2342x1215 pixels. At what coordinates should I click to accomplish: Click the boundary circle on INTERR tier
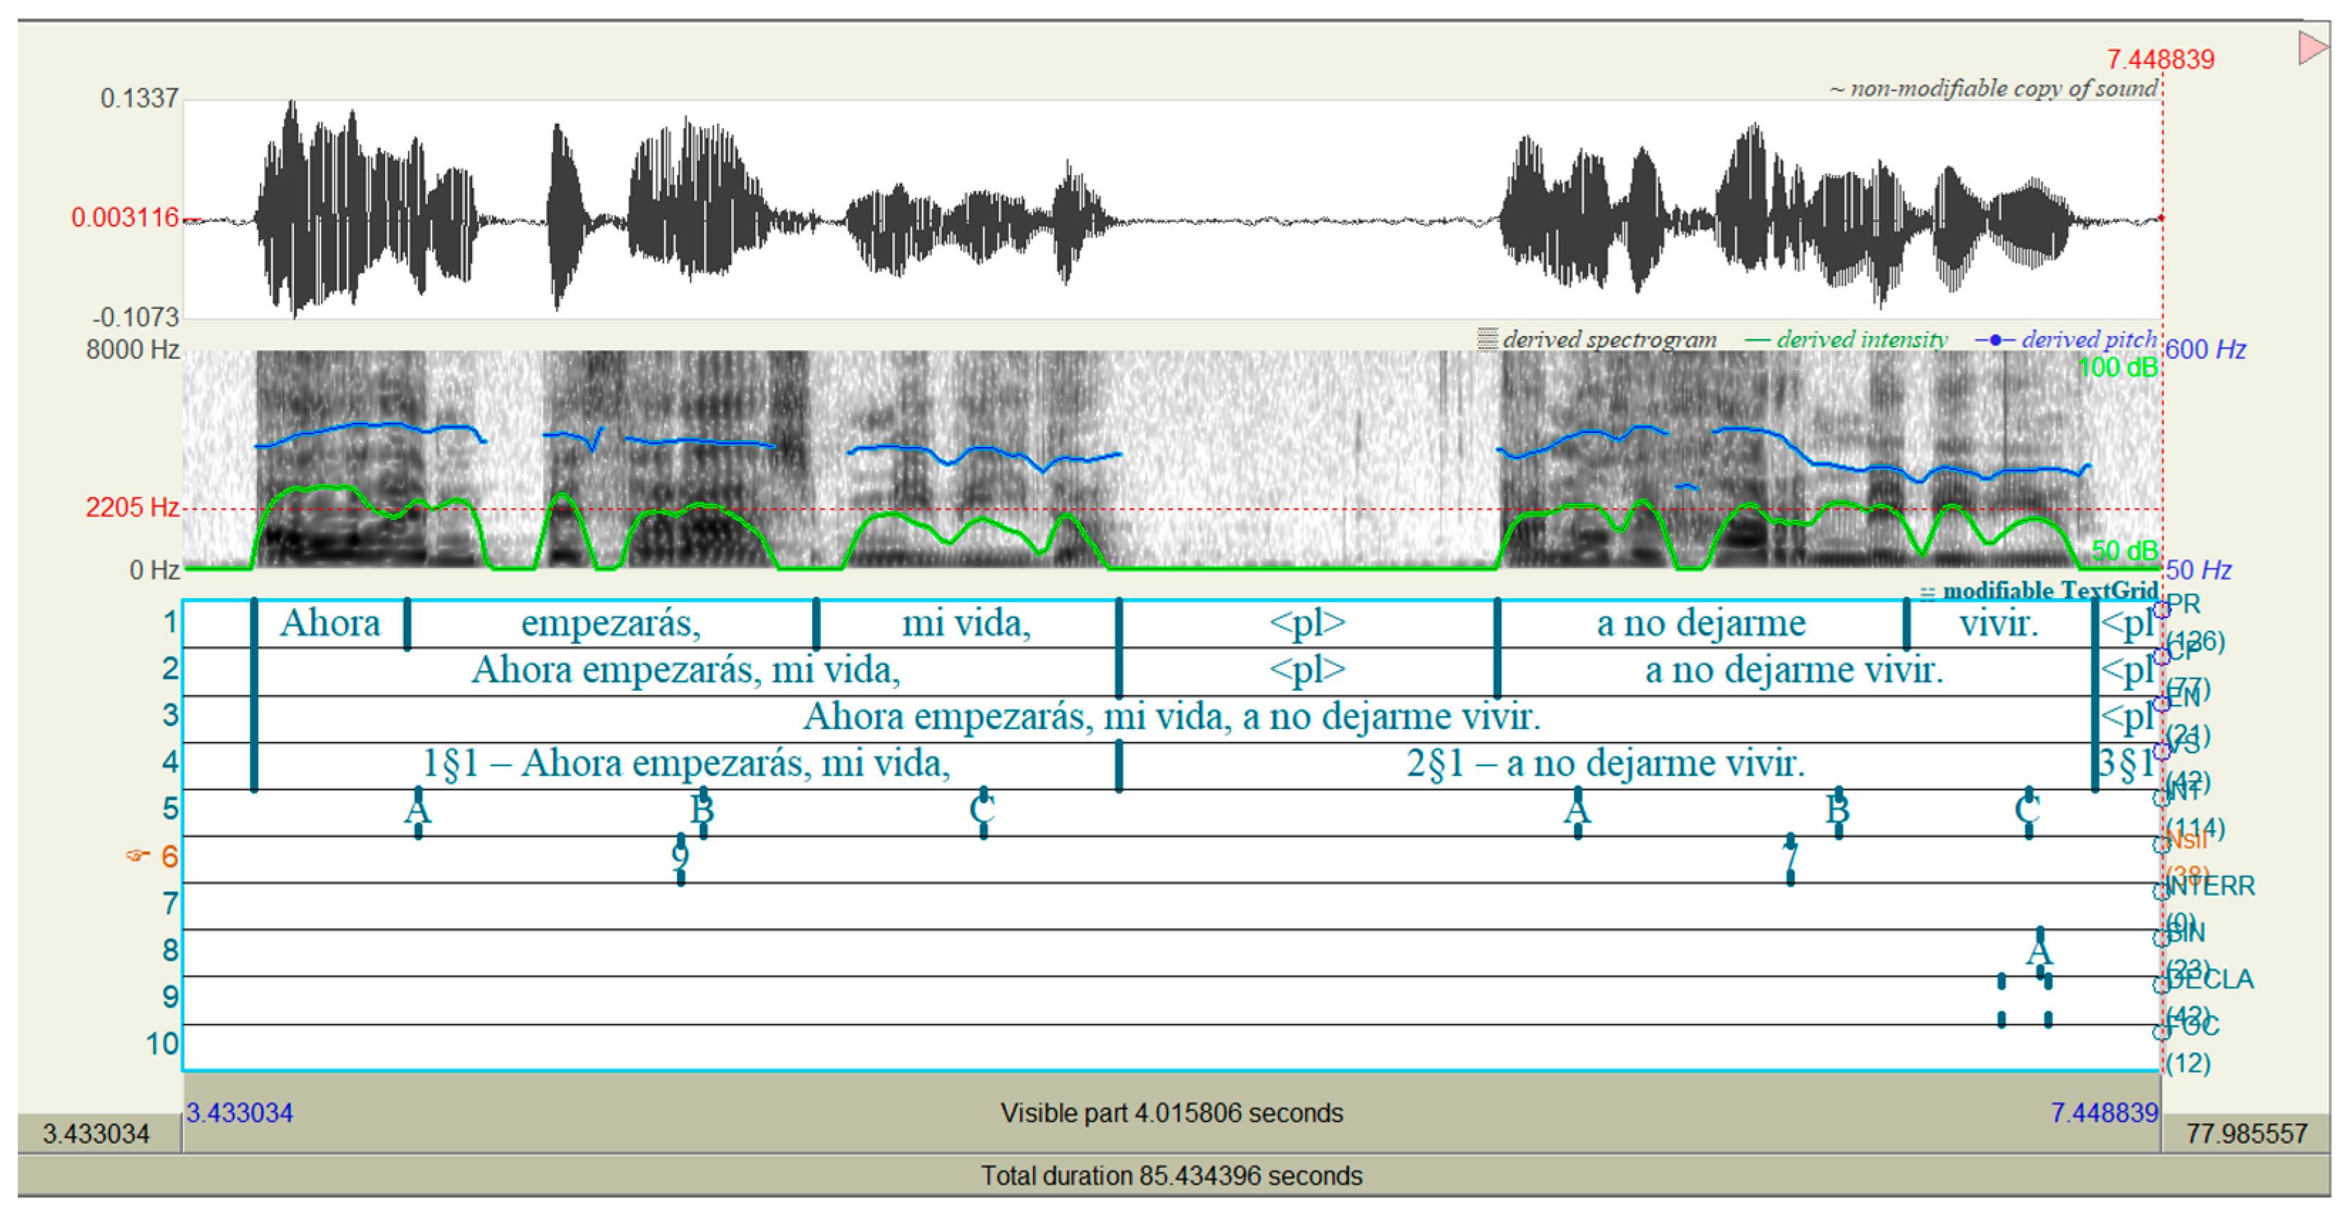click(2161, 891)
